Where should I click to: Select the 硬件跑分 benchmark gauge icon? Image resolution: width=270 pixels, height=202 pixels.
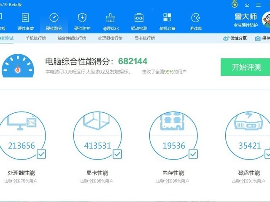(x=54, y=18)
